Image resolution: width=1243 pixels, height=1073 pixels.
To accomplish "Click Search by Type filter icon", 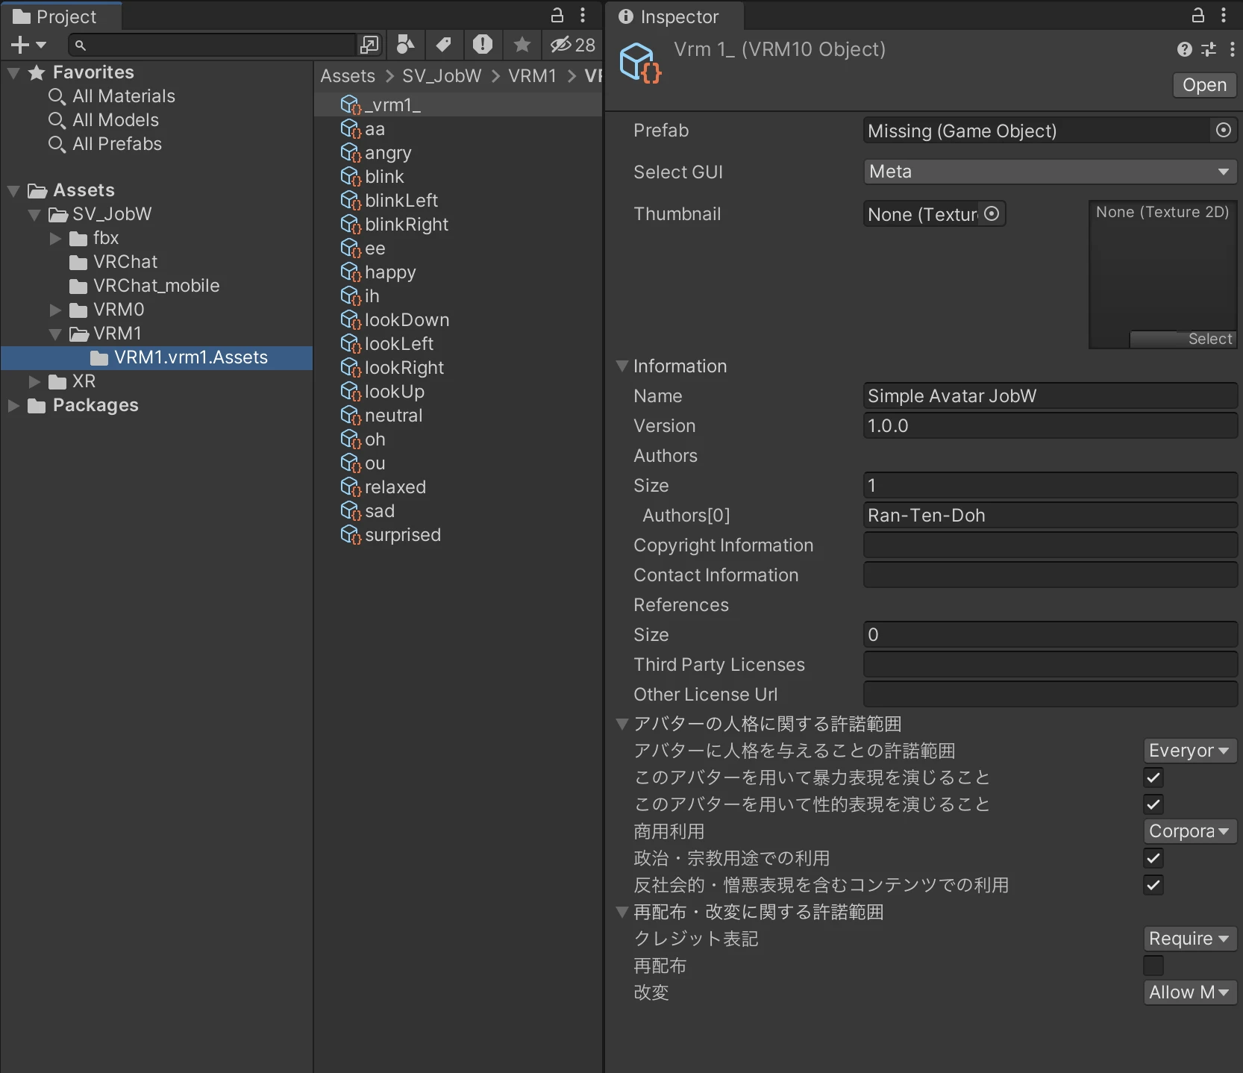I will (x=405, y=46).
